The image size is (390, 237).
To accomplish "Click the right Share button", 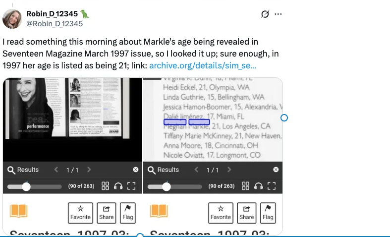I will pyautogui.click(x=246, y=212).
